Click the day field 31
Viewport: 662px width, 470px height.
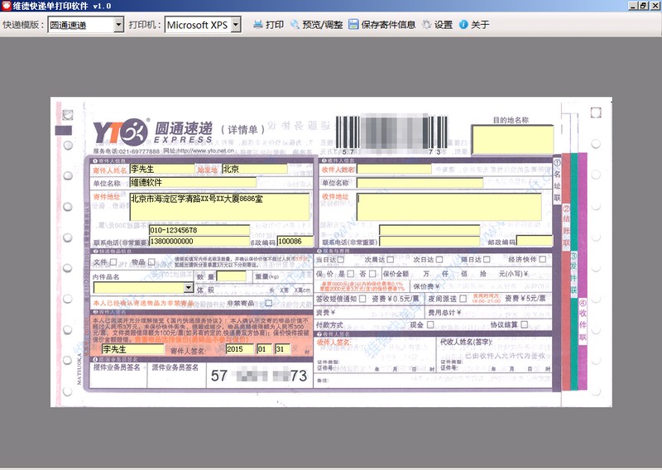(x=282, y=349)
